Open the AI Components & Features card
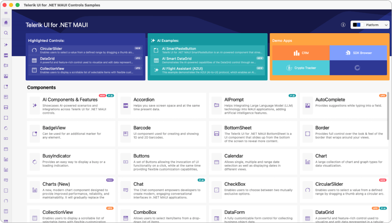392x223 pixels. coord(71,105)
